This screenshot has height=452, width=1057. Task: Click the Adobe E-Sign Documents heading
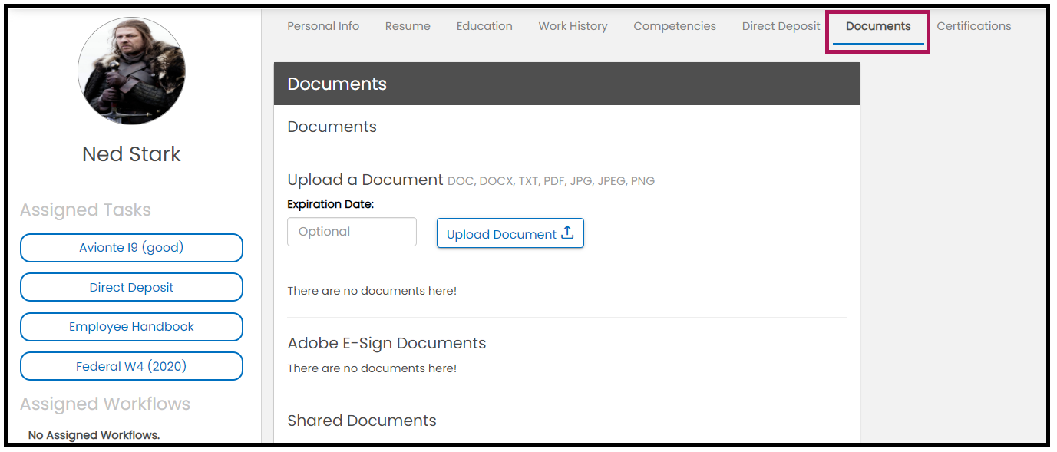[386, 343]
